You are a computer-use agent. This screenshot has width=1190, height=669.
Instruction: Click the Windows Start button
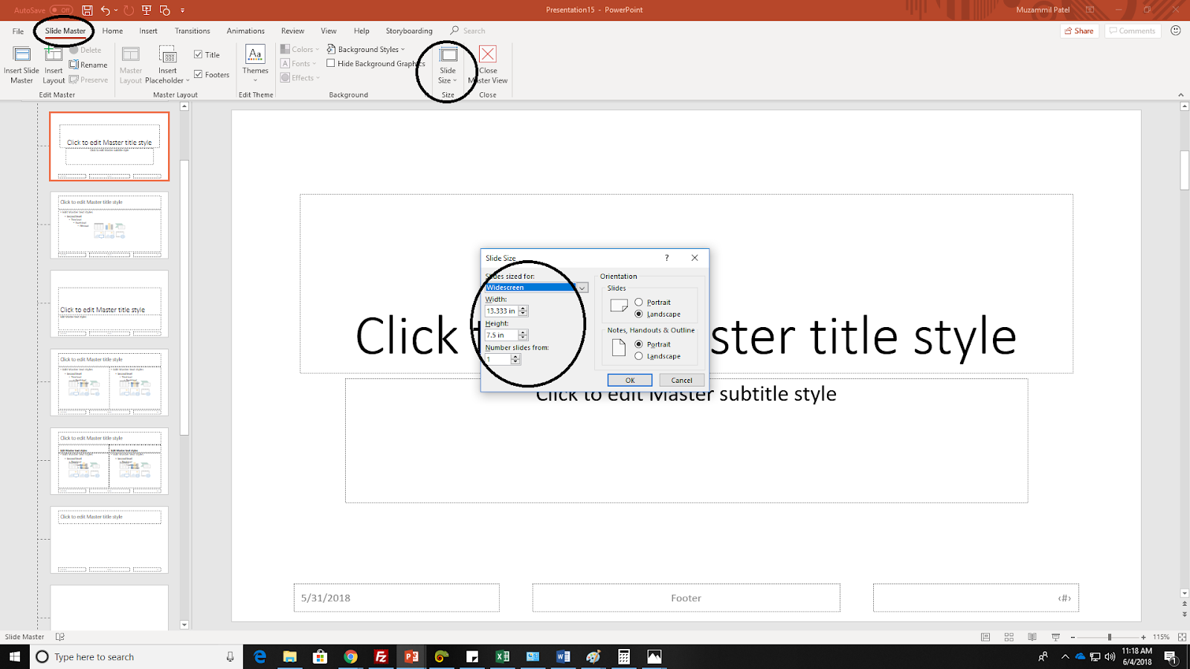pos(14,656)
